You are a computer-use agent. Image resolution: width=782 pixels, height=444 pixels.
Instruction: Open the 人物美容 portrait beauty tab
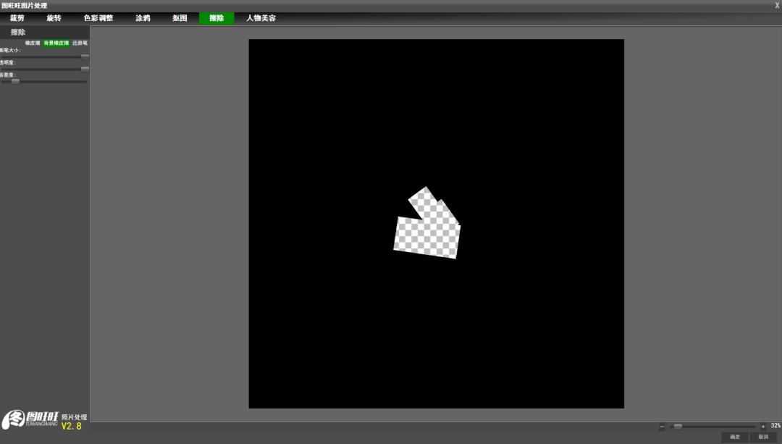point(261,18)
